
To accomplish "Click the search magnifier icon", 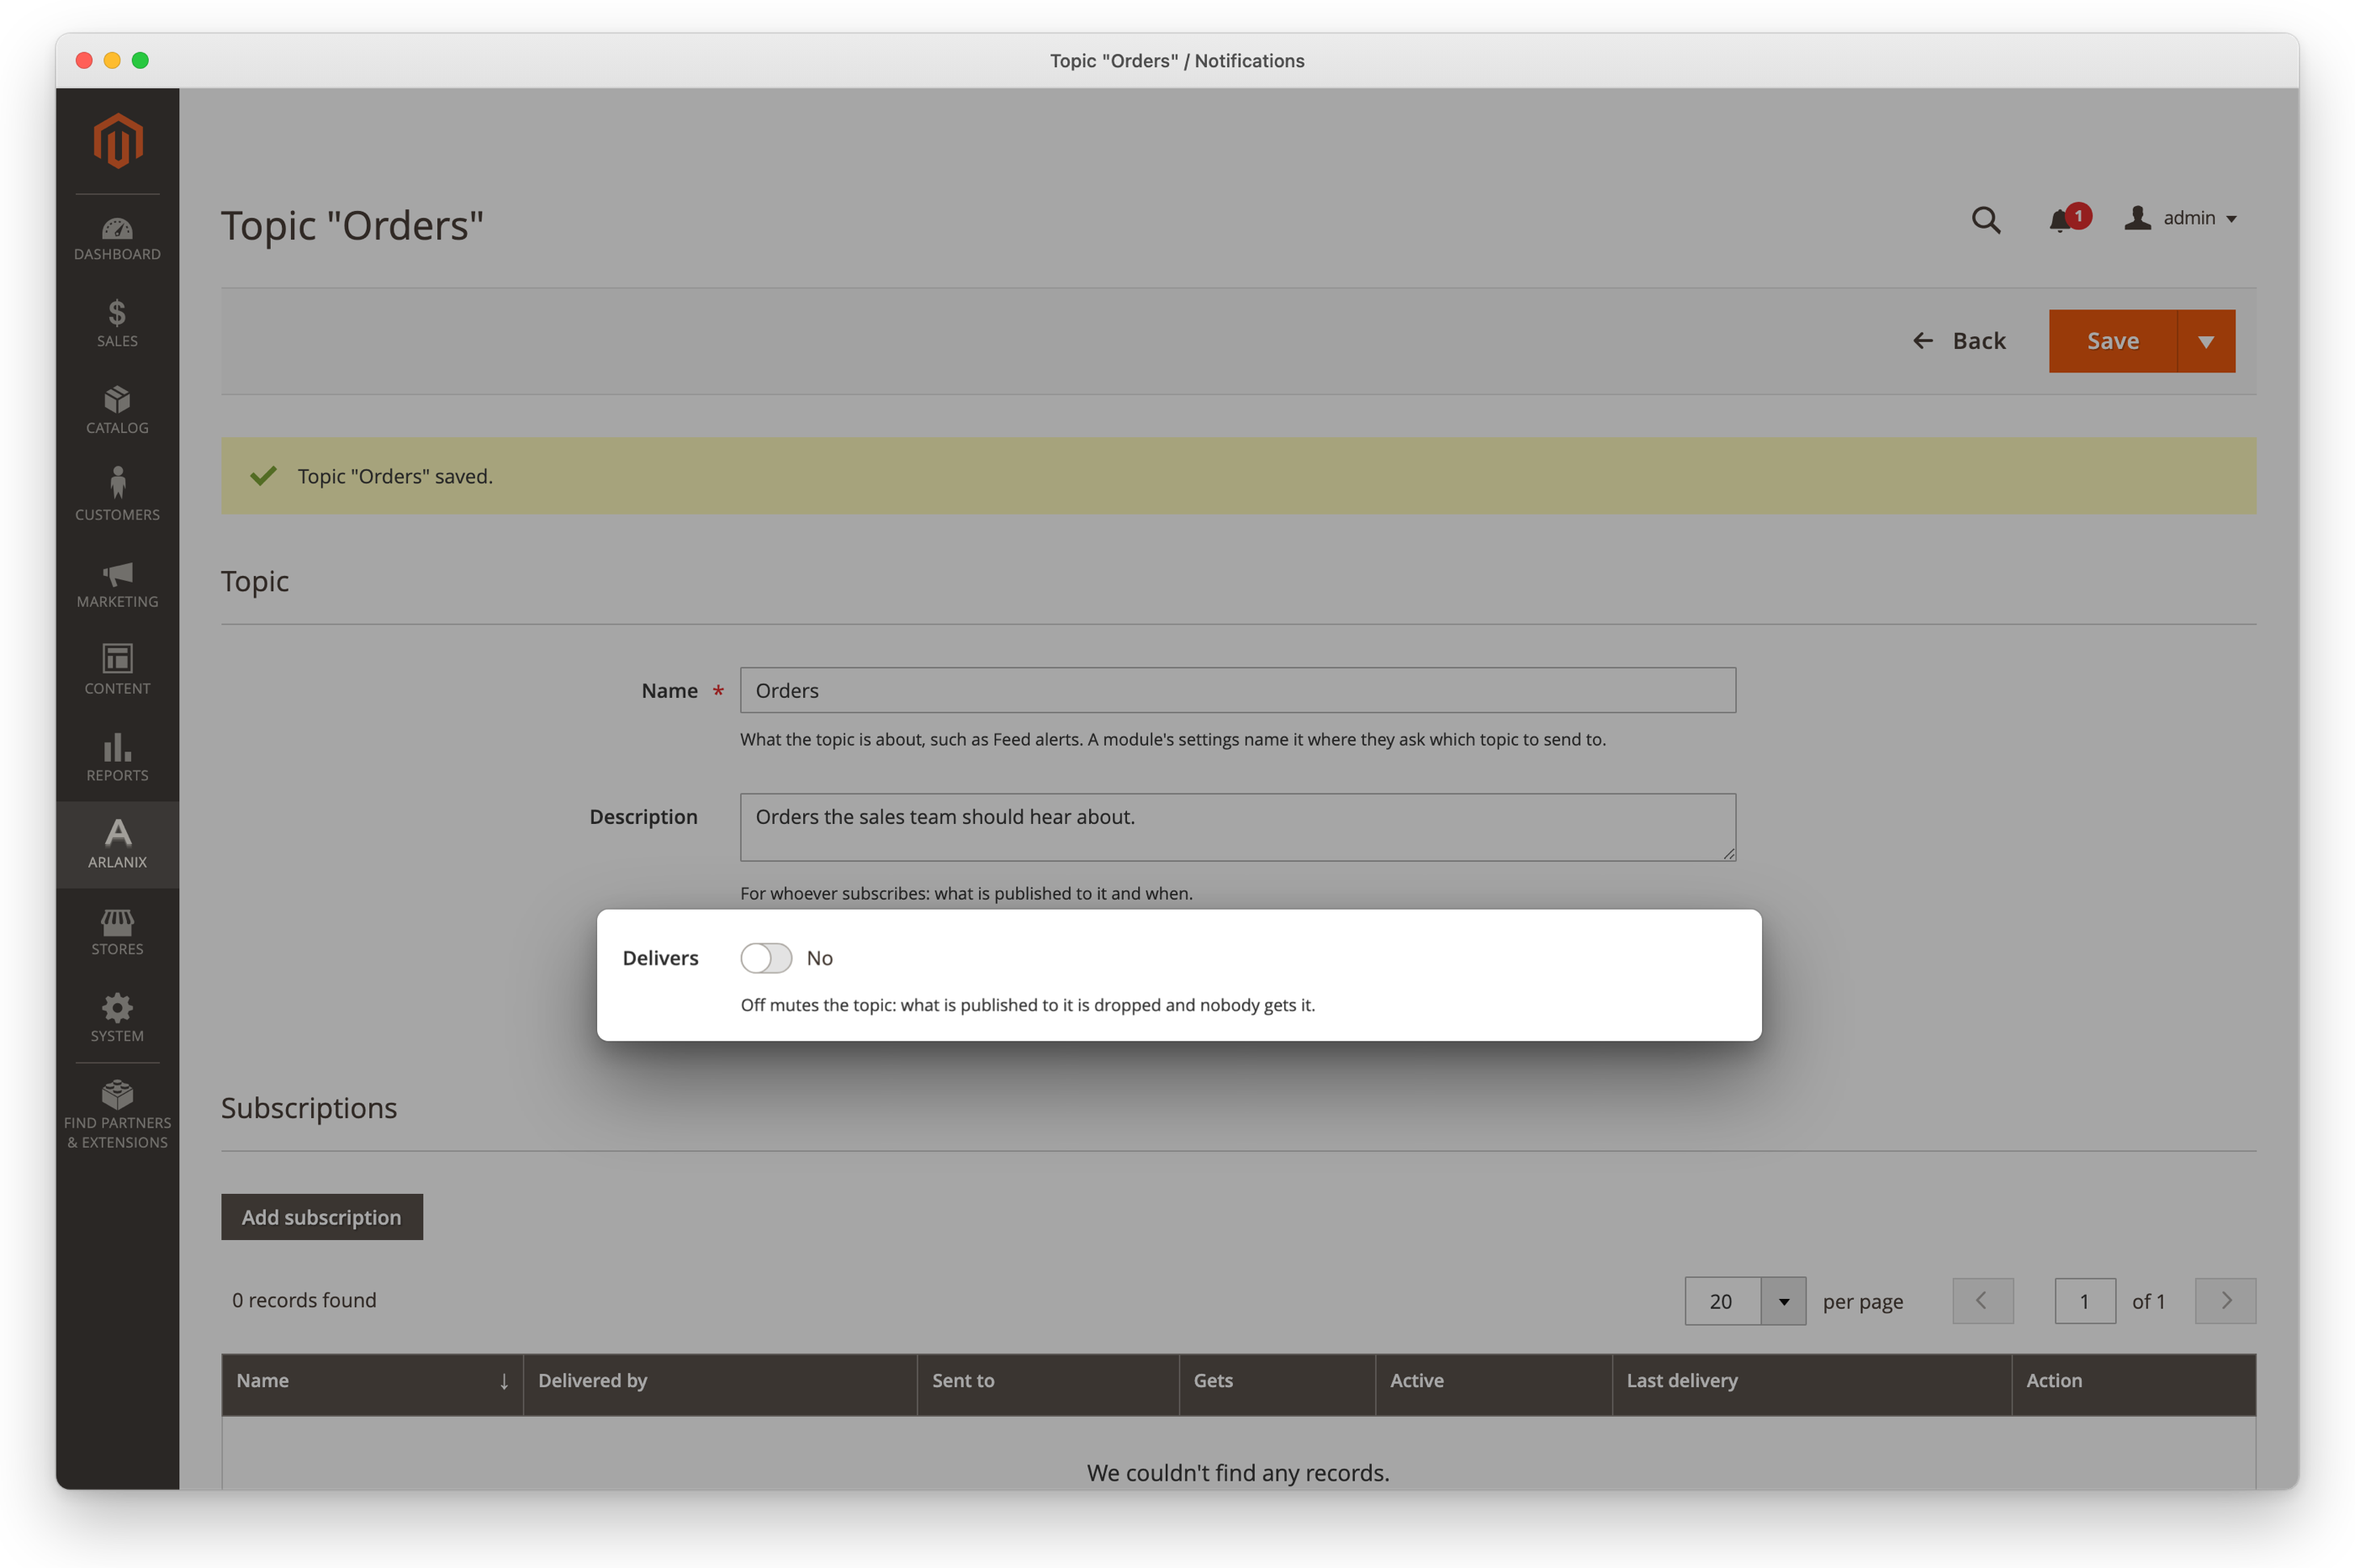I will [x=1986, y=219].
